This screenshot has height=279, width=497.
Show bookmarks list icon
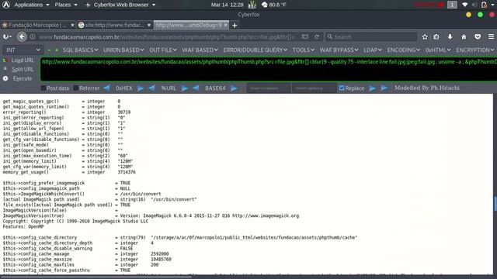click(x=436, y=37)
